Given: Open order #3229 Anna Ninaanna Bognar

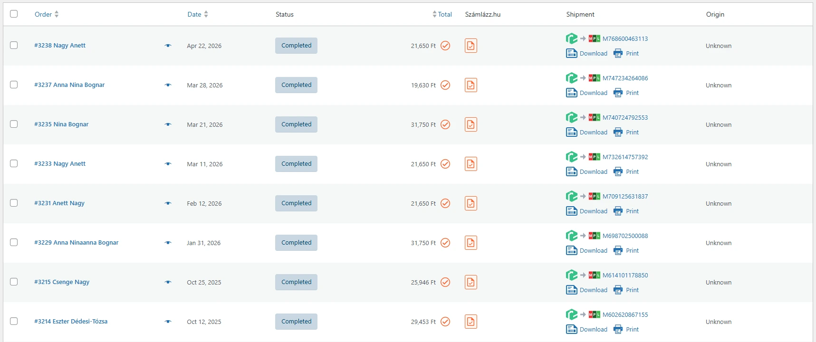Looking at the screenshot, I should [x=76, y=243].
